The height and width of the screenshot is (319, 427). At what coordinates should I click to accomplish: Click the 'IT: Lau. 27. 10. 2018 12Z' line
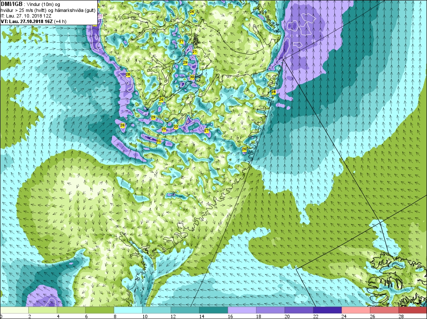(26, 16)
